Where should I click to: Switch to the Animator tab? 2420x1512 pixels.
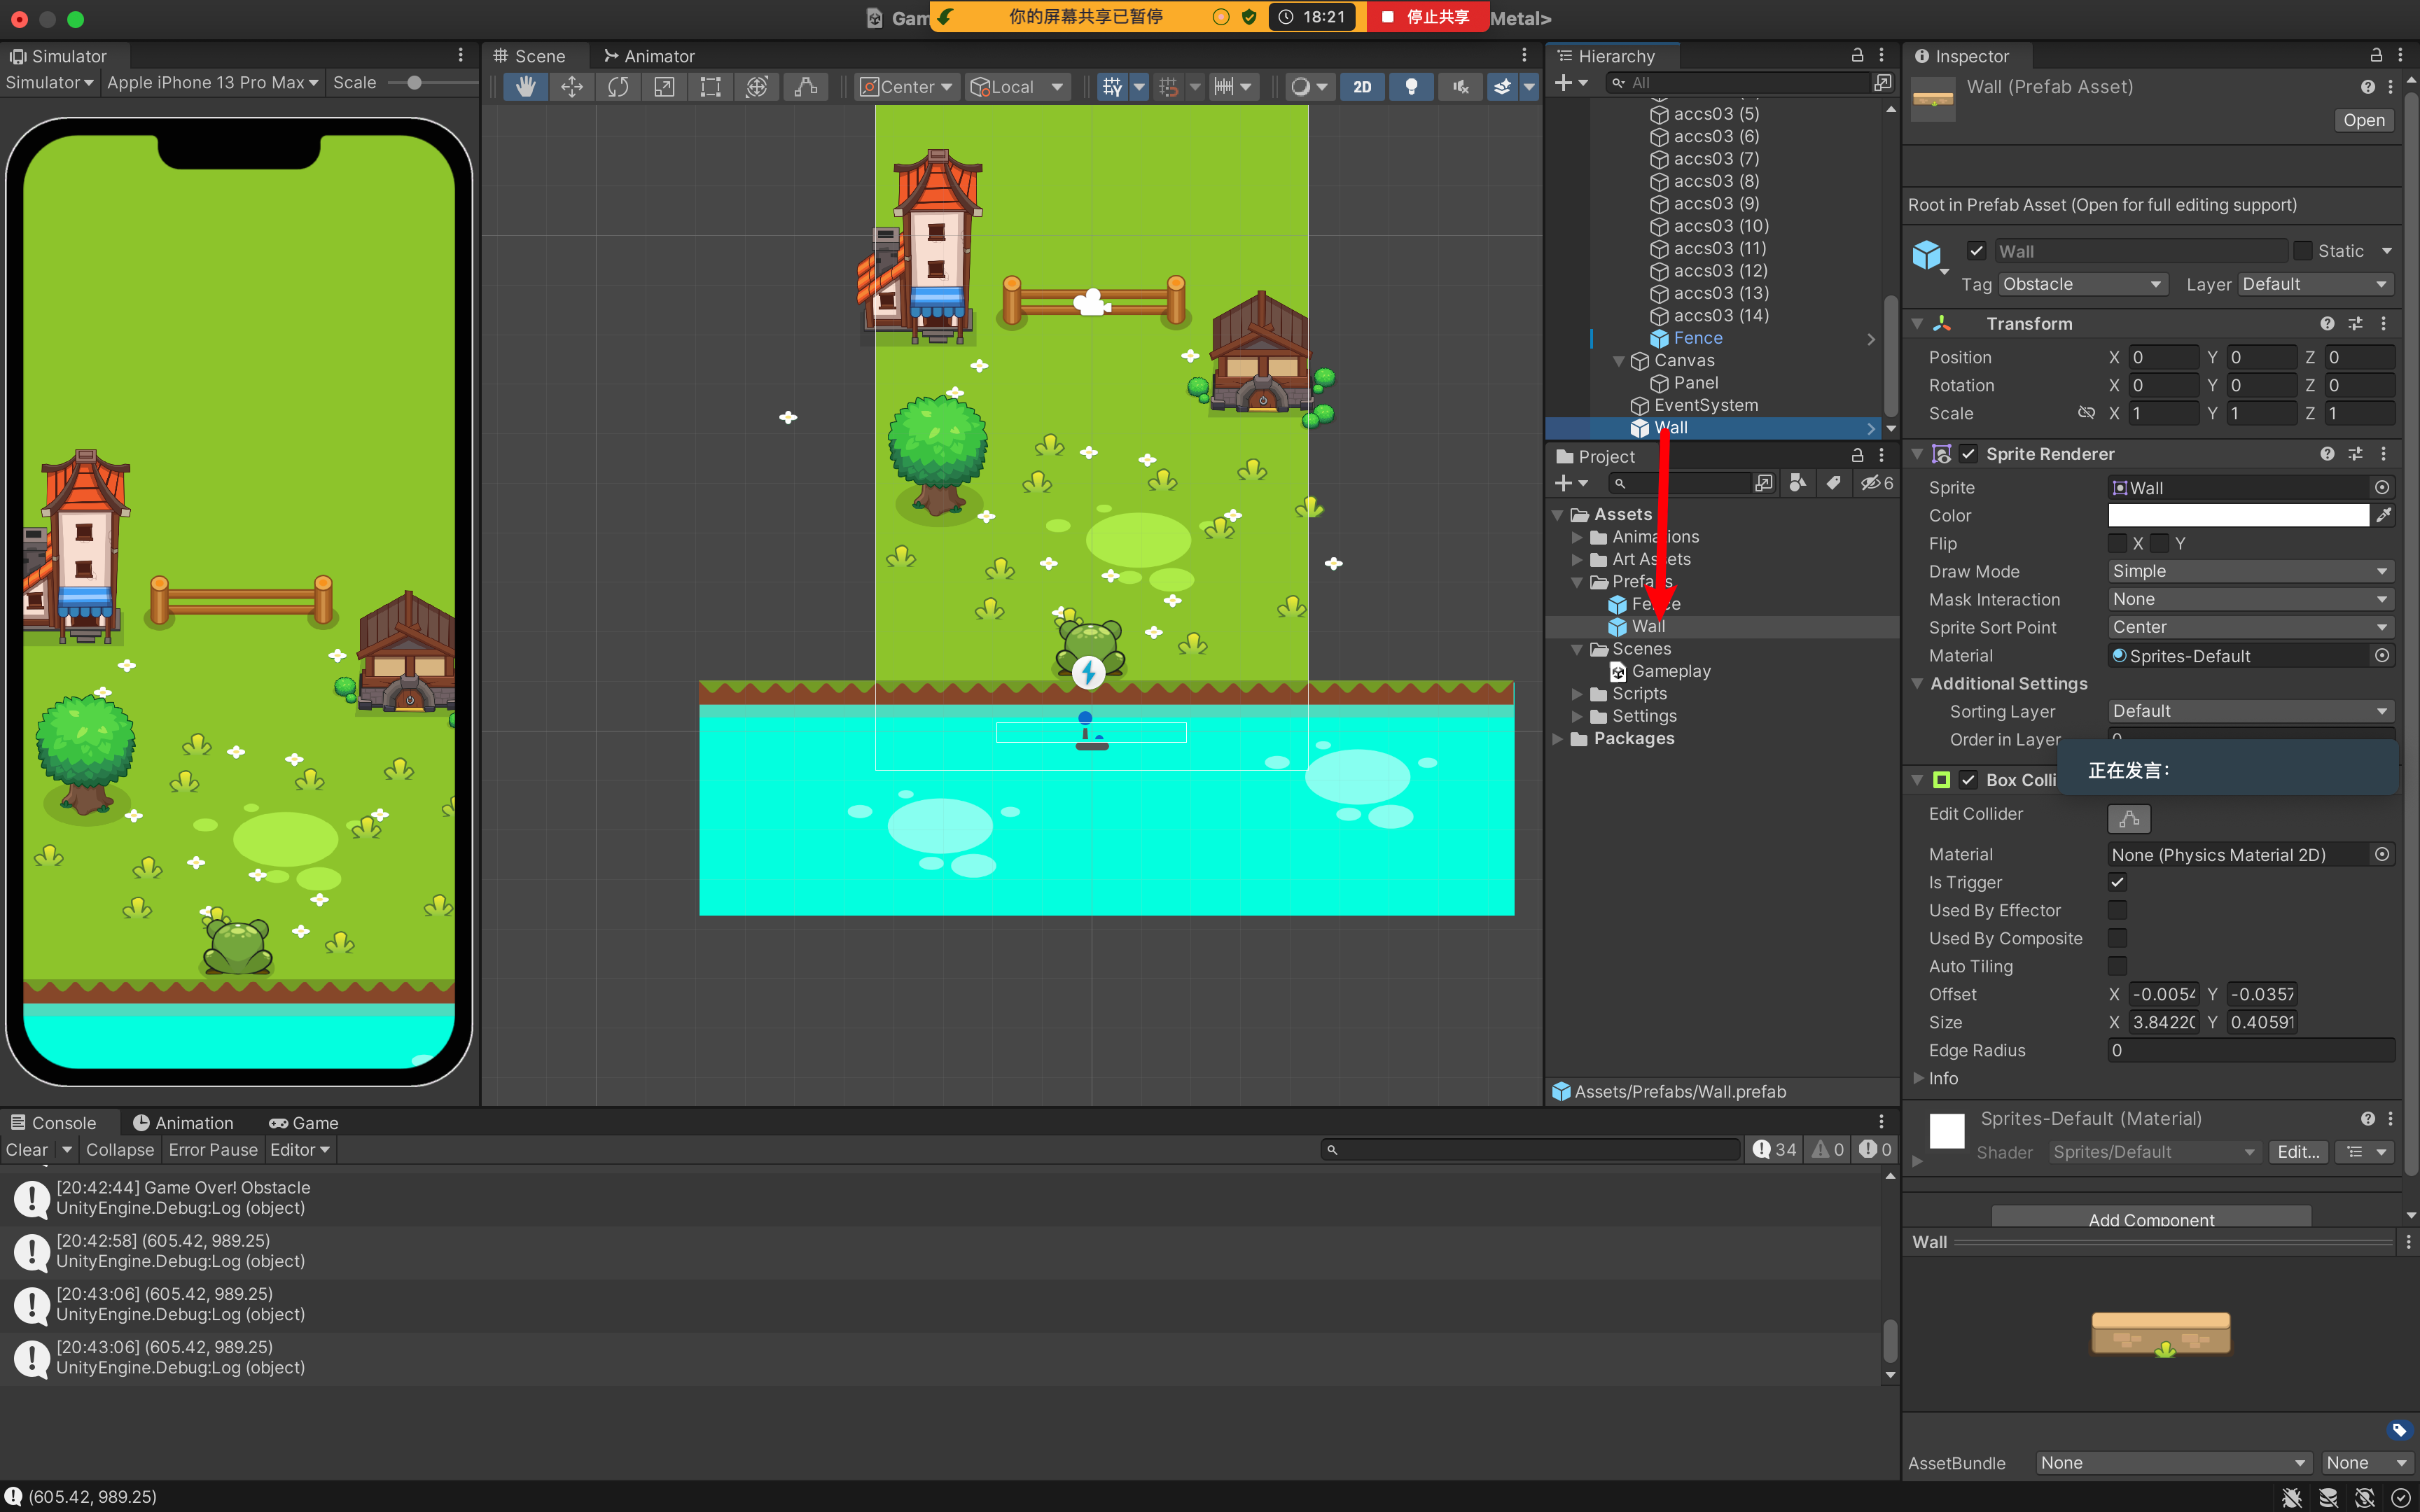pyautogui.click(x=649, y=56)
